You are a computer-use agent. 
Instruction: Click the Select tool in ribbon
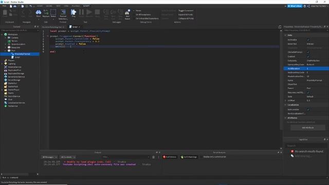click(x=53, y=13)
